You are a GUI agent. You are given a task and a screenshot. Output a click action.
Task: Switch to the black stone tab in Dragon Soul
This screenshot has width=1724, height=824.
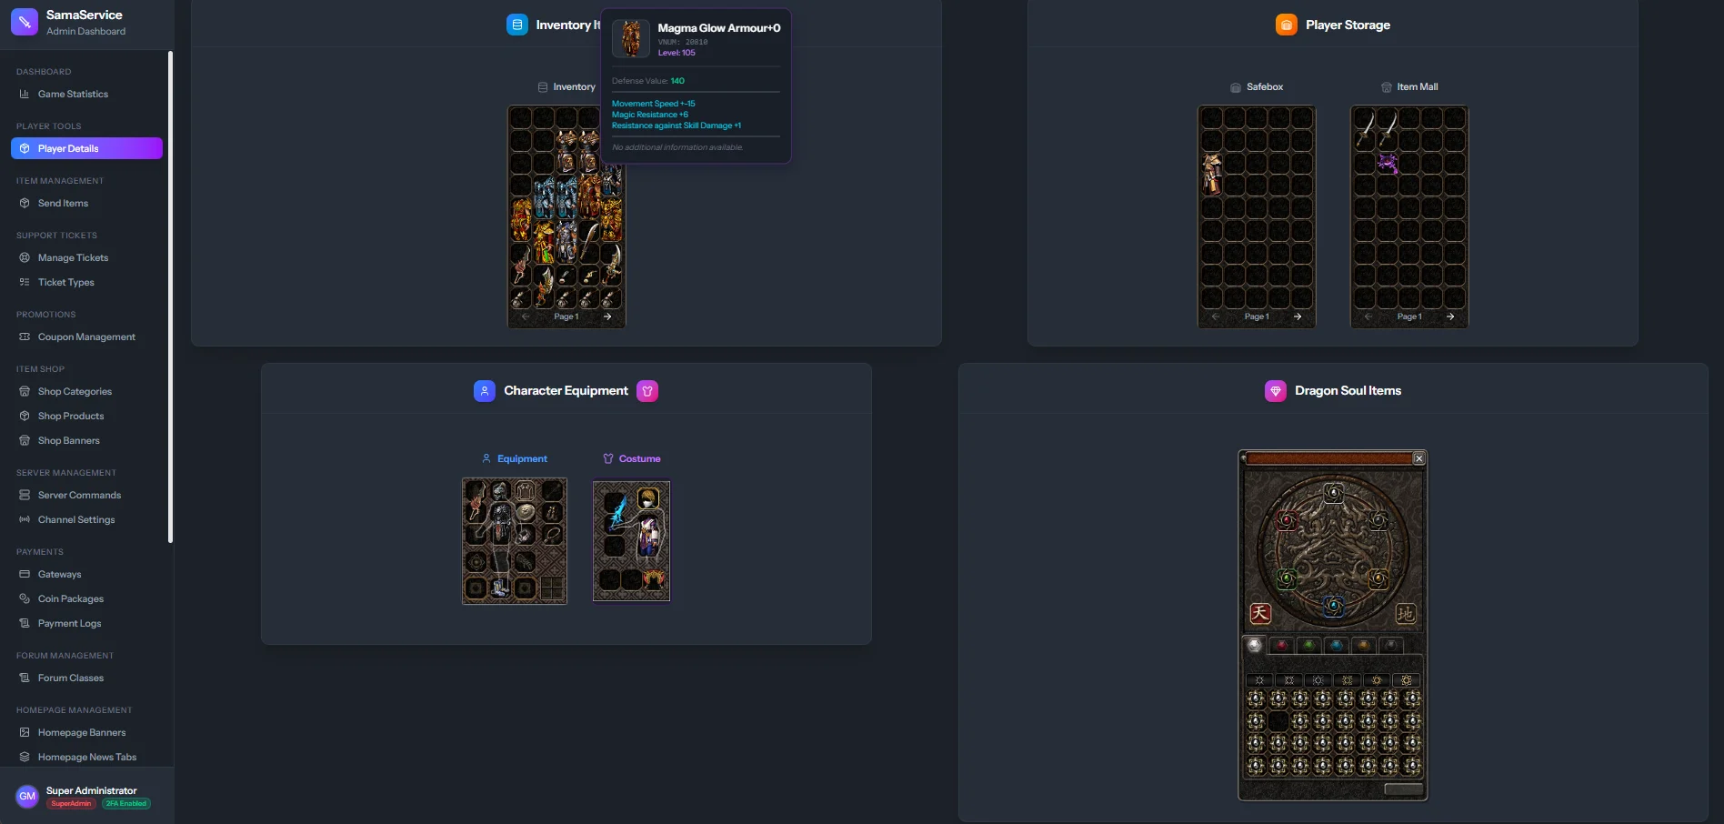(x=1390, y=646)
